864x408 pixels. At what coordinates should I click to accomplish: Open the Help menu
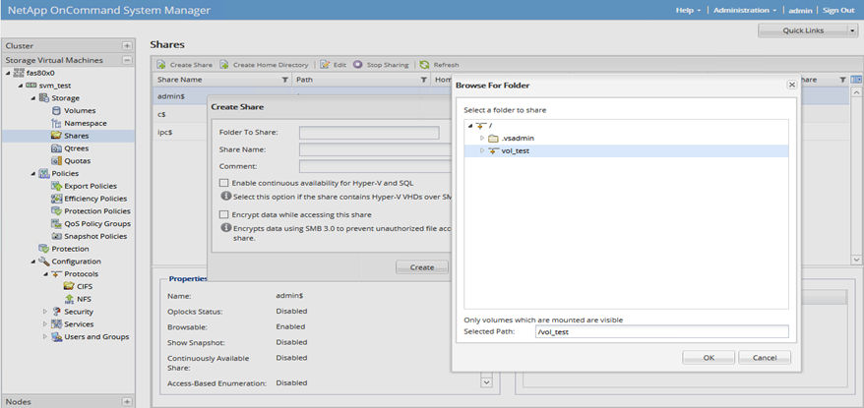[688, 10]
